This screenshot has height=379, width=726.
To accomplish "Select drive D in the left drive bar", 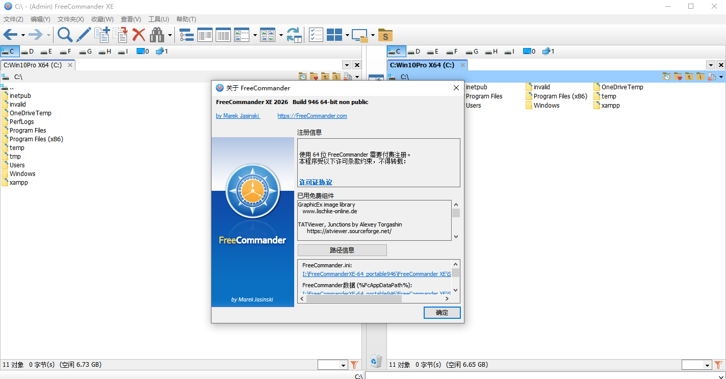I will click(x=27, y=51).
